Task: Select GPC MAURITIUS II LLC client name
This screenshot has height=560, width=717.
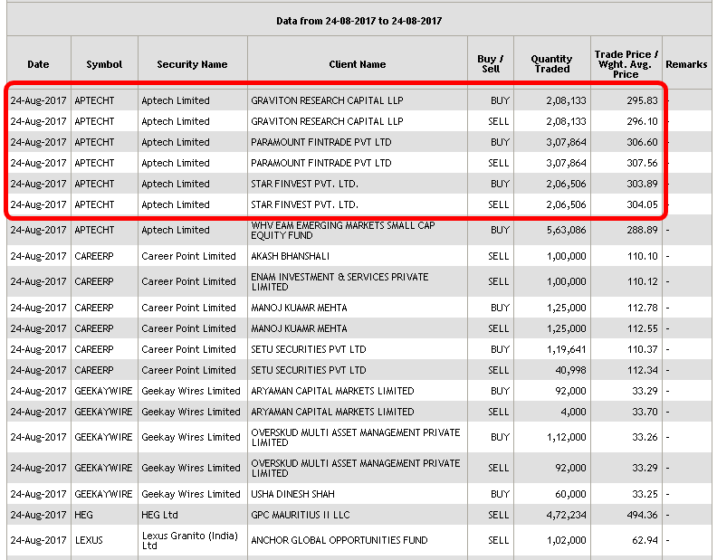Action: click(300, 515)
